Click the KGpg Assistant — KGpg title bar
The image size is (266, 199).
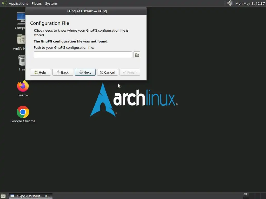click(x=86, y=11)
